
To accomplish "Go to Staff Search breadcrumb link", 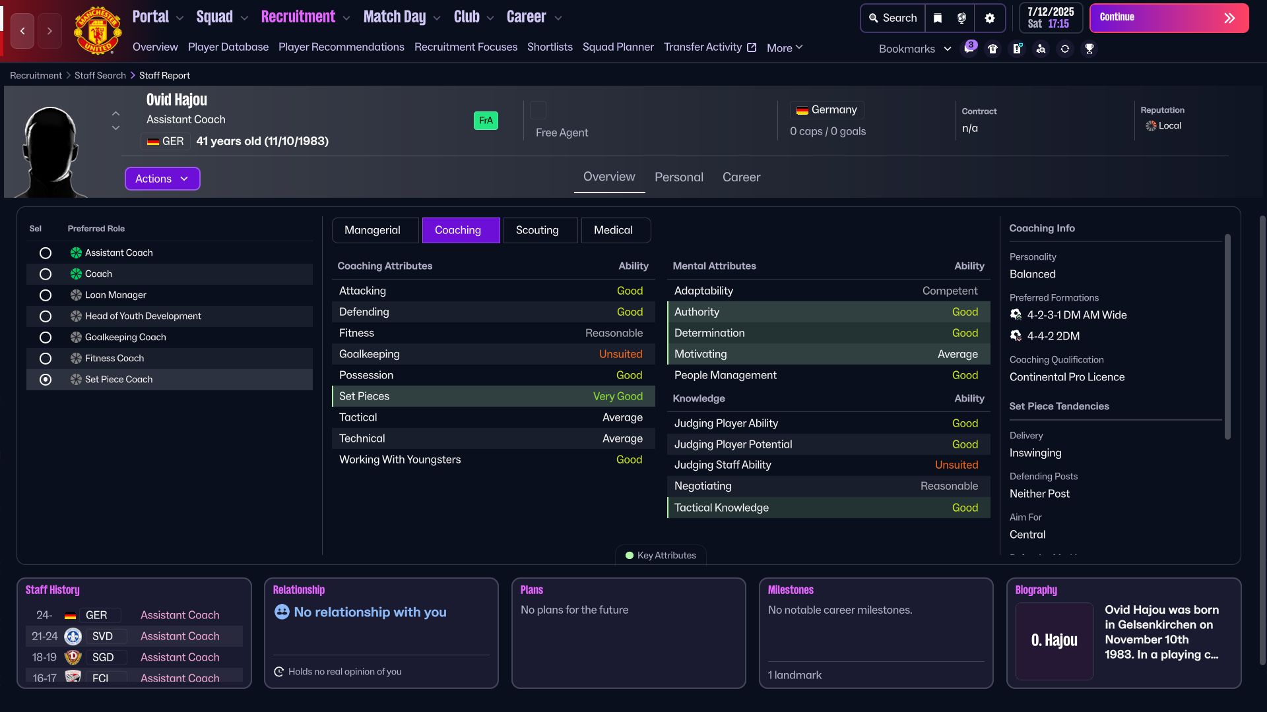I will pyautogui.click(x=100, y=75).
